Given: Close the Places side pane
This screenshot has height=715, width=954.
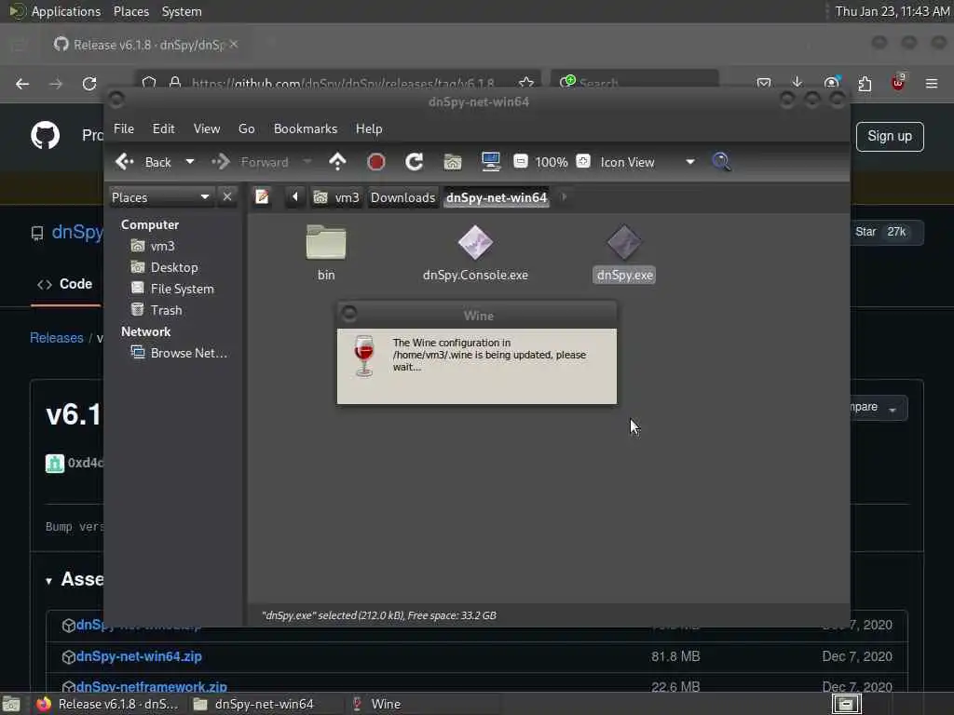Looking at the screenshot, I should [x=227, y=197].
